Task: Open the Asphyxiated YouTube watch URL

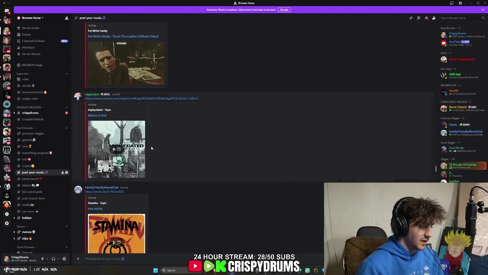Action: [x=141, y=99]
